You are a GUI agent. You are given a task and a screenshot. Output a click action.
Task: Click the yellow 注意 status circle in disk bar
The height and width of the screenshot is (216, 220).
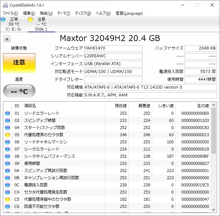point(30,19)
